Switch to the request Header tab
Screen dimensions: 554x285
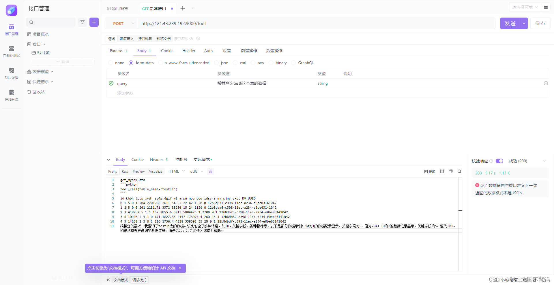click(x=189, y=51)
